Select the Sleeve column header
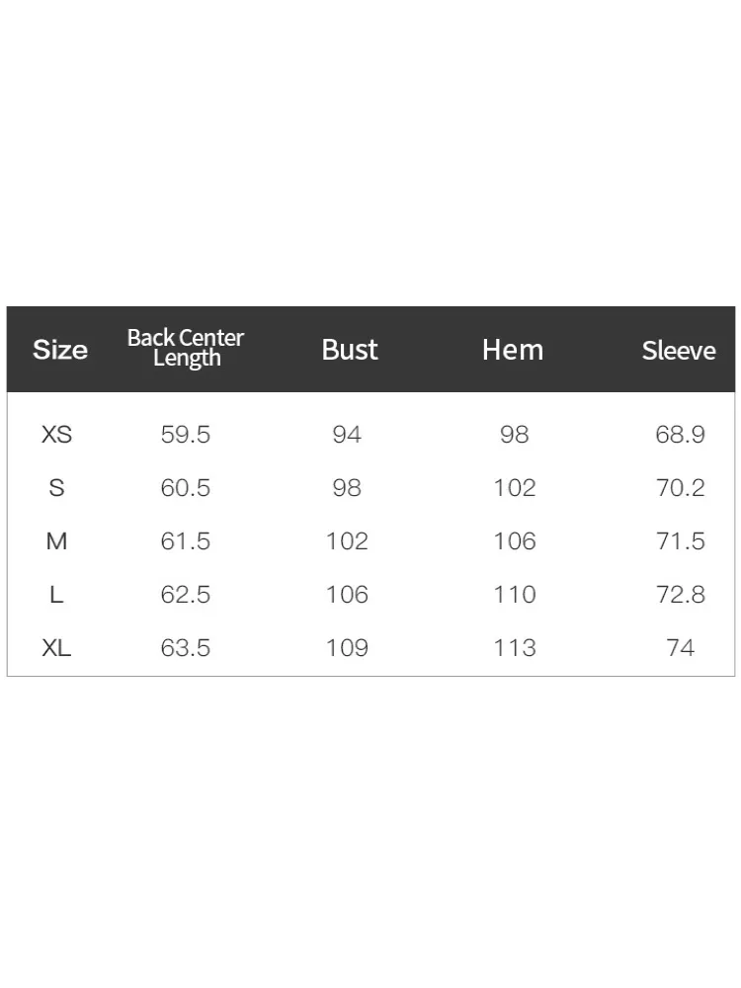Viewport: 741px width, 988px height. (679, 351)
